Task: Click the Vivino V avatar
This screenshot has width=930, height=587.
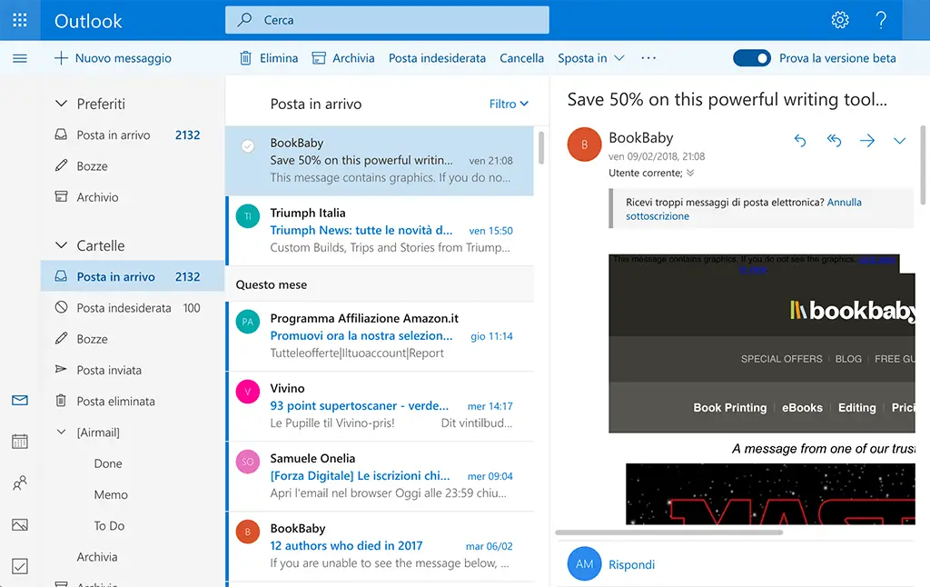Action: pos(248,392)
